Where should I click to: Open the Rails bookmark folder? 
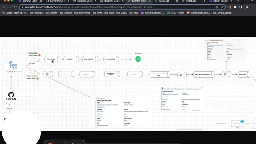coord(109,13)
